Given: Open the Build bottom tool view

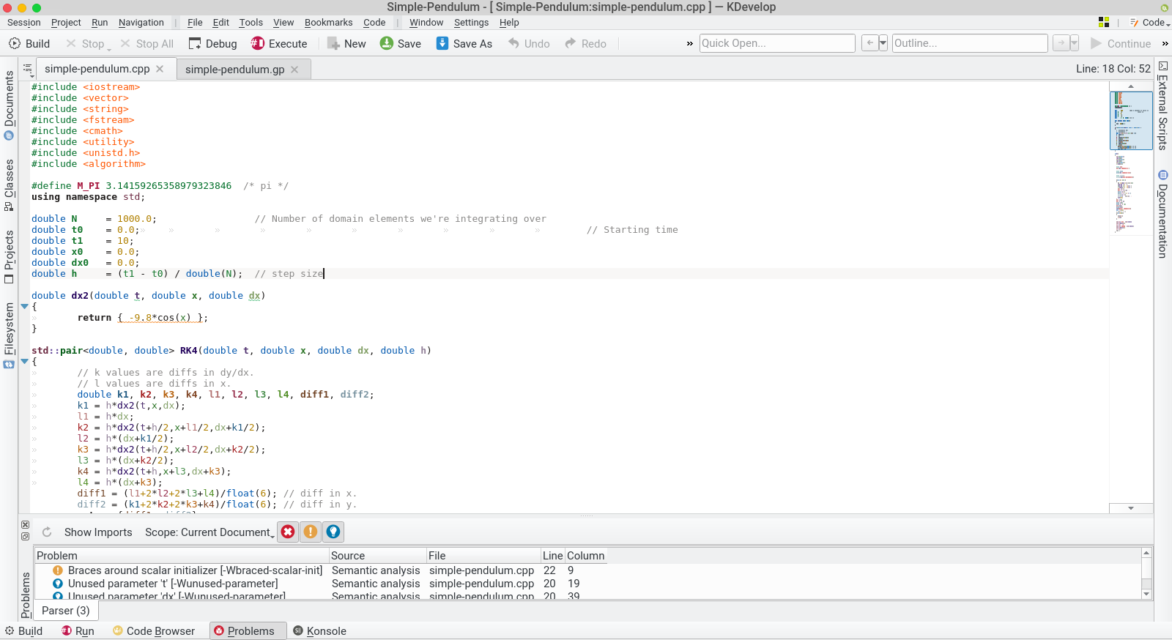Looking at the screenshot, I should point(23,631).
